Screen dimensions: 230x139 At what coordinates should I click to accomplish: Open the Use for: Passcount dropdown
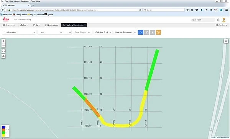pyautogui.click(x=125, y=32)
